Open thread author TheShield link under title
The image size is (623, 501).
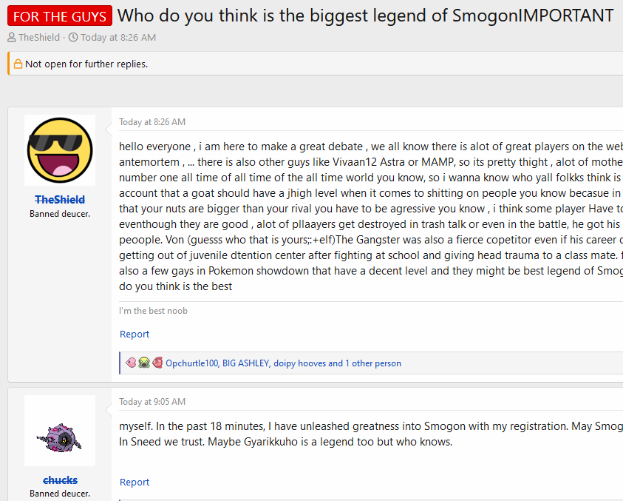click(x=39, y=38)
